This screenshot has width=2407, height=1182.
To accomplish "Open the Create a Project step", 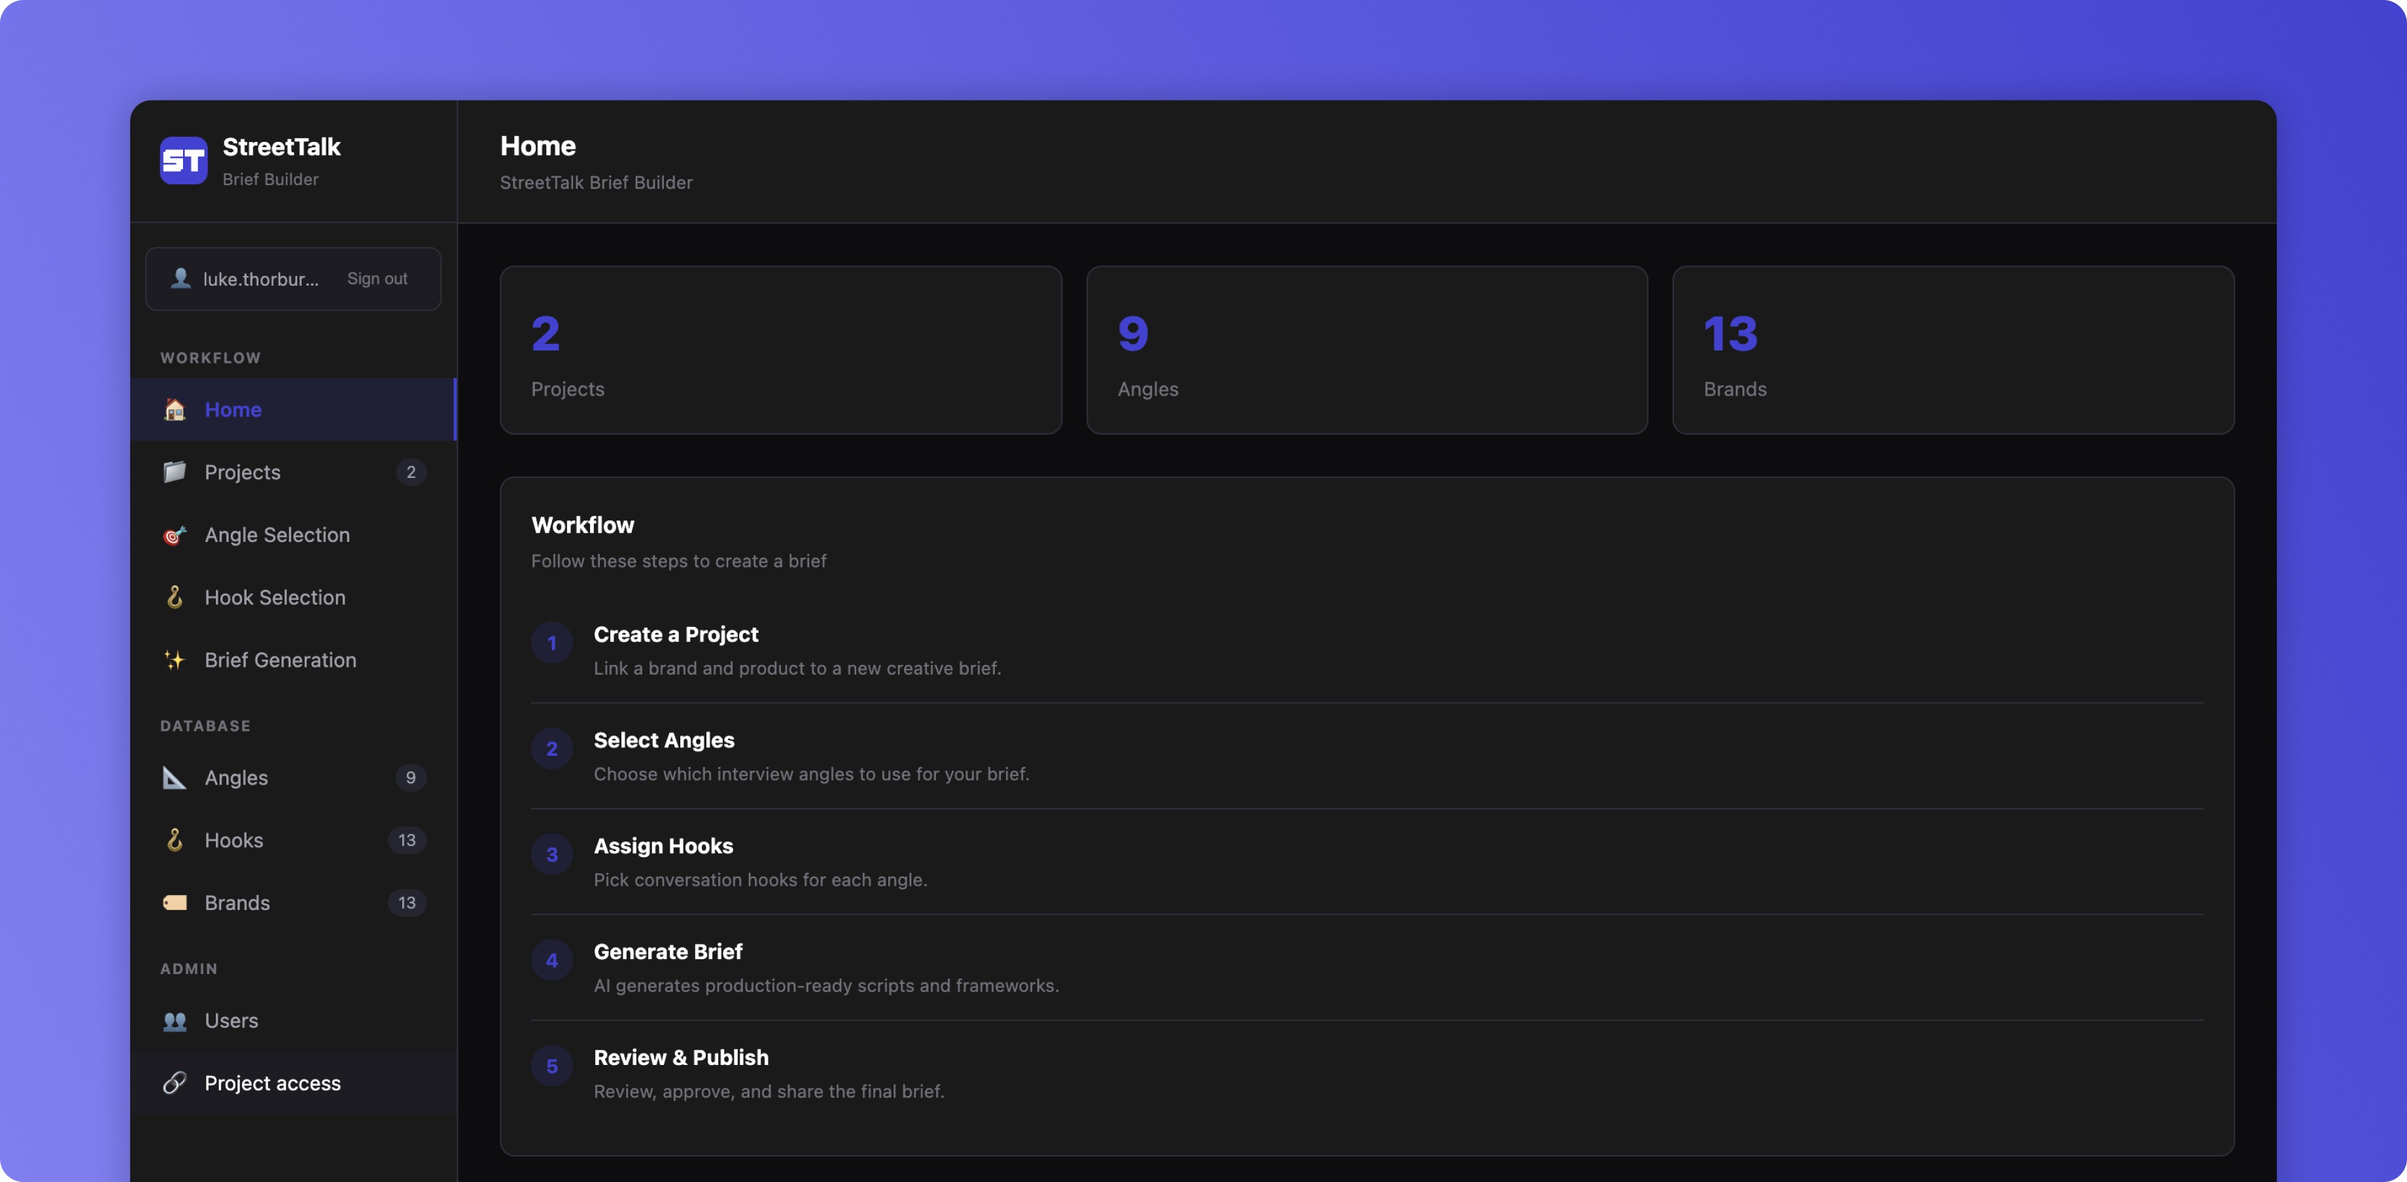I will [676, 635].
